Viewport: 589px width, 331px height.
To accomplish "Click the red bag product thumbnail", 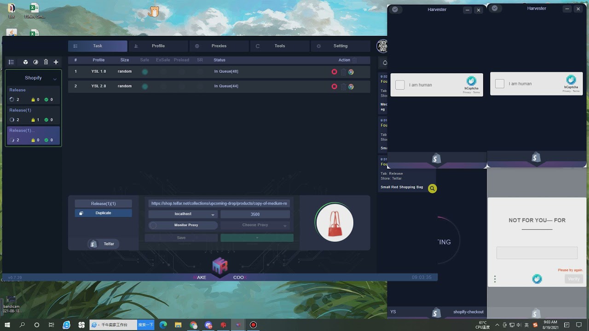I will tap(335, 223).
